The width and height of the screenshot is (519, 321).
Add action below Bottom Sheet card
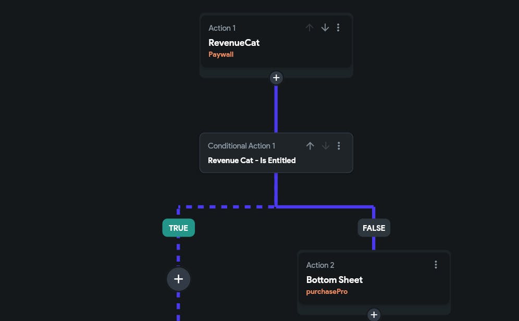[x=374, y=315]
